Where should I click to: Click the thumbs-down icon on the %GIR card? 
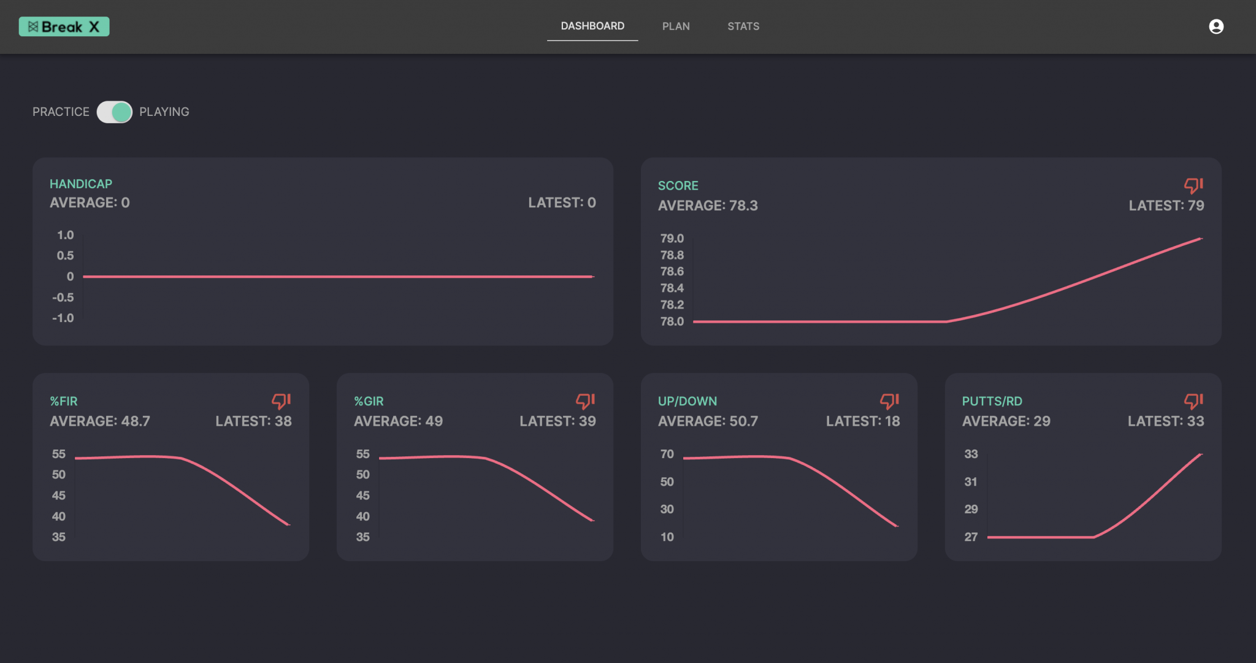(584, 401)
